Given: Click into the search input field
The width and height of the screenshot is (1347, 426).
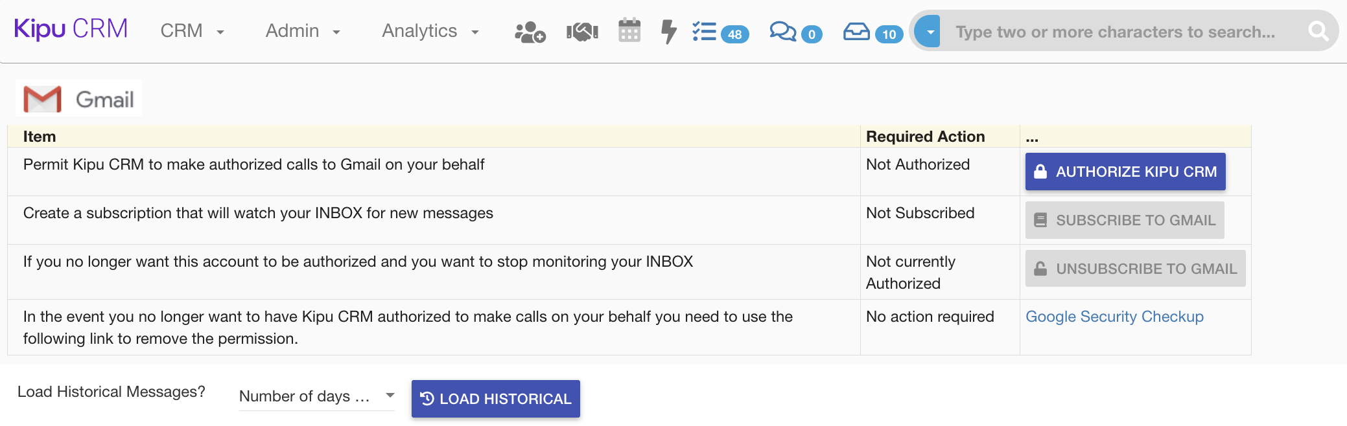Looking at the screenshot, I should 1115,32.
